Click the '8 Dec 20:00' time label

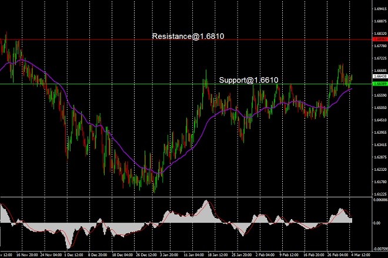point(98,255)
